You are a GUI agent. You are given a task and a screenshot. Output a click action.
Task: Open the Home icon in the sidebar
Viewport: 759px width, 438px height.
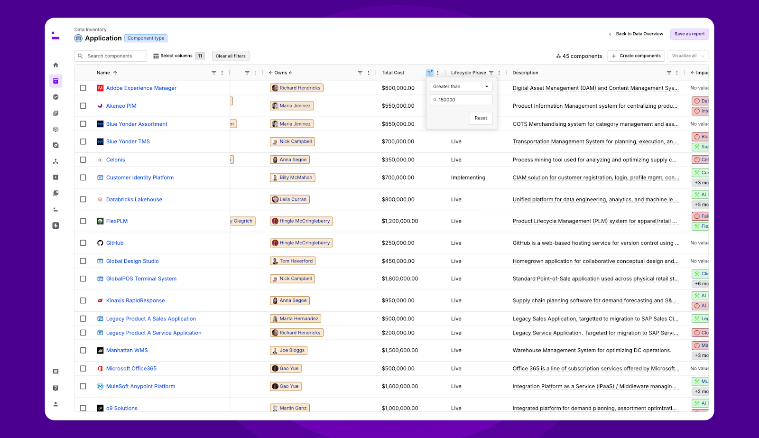point(56,65)
